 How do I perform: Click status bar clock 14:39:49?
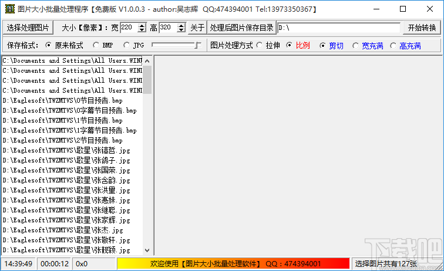click(x=18, y=263)
